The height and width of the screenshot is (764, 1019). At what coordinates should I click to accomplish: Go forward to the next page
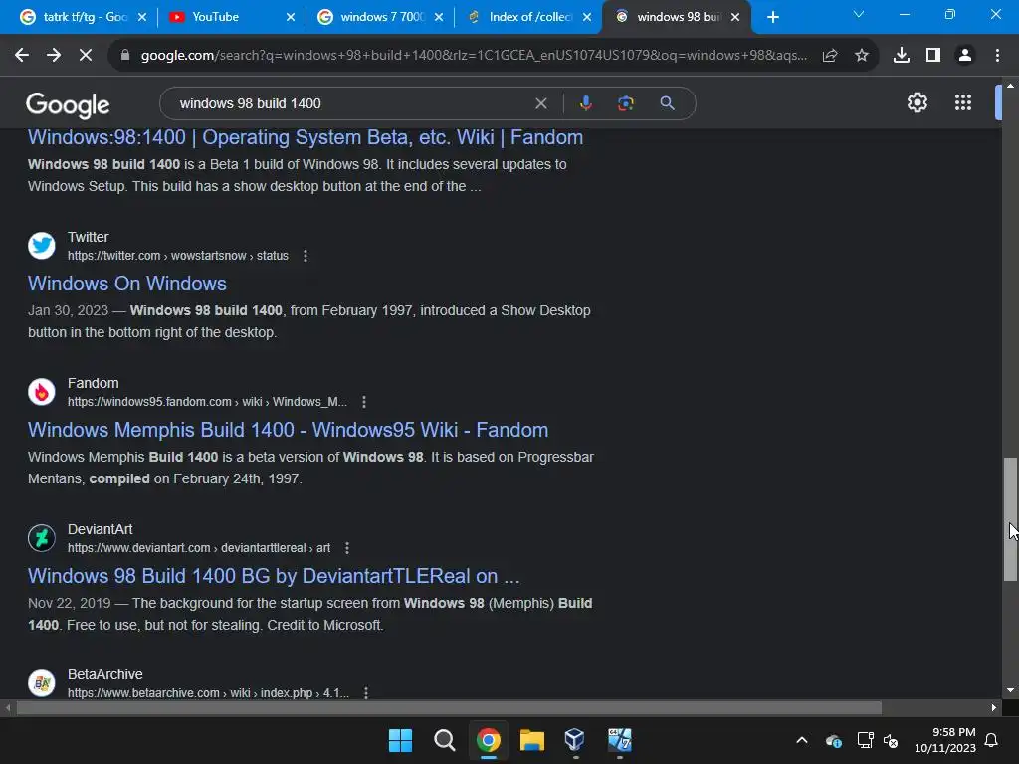54,56
